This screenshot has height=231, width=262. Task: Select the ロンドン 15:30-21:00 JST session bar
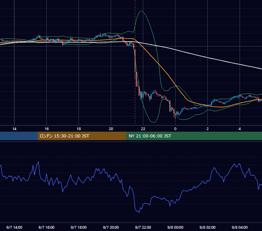(x=82, y=136)
